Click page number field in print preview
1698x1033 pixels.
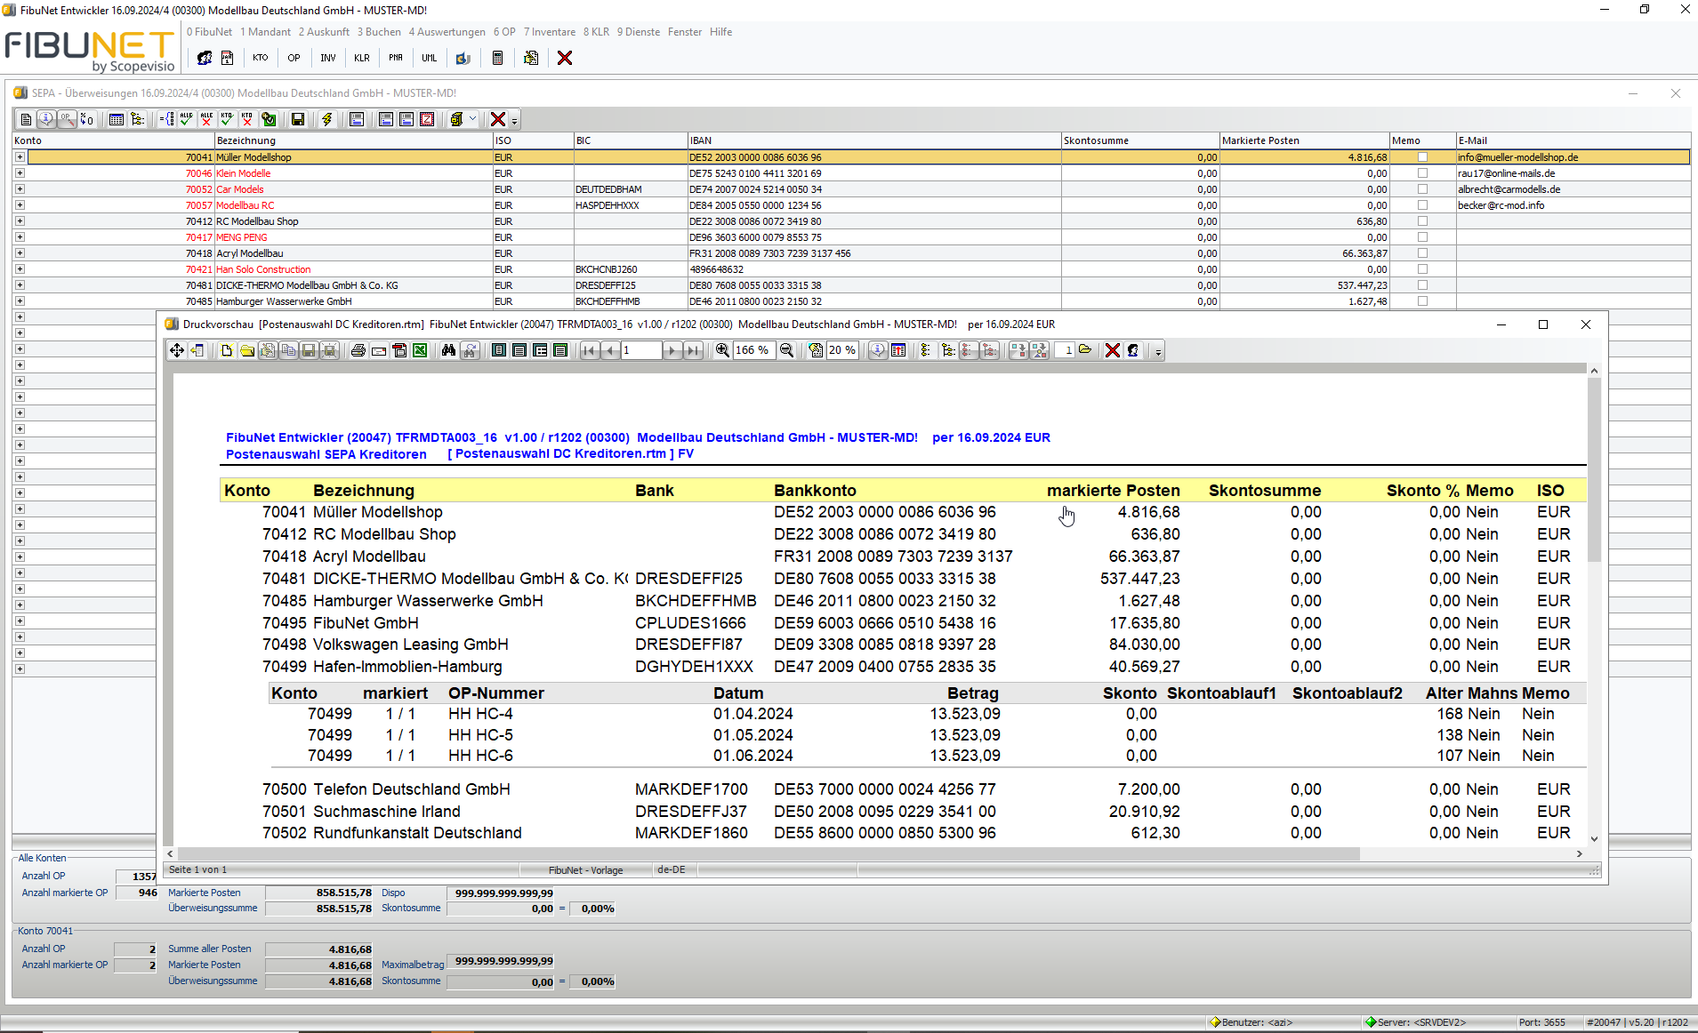(640, 350)
